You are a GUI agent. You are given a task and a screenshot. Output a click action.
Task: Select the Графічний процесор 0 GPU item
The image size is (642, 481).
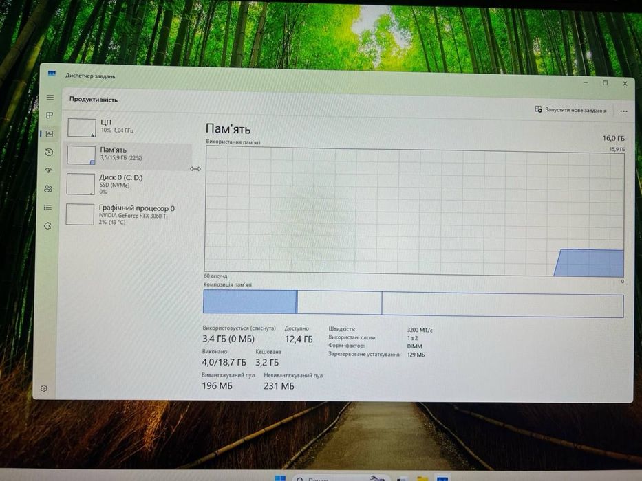click(x=127, y=214)
